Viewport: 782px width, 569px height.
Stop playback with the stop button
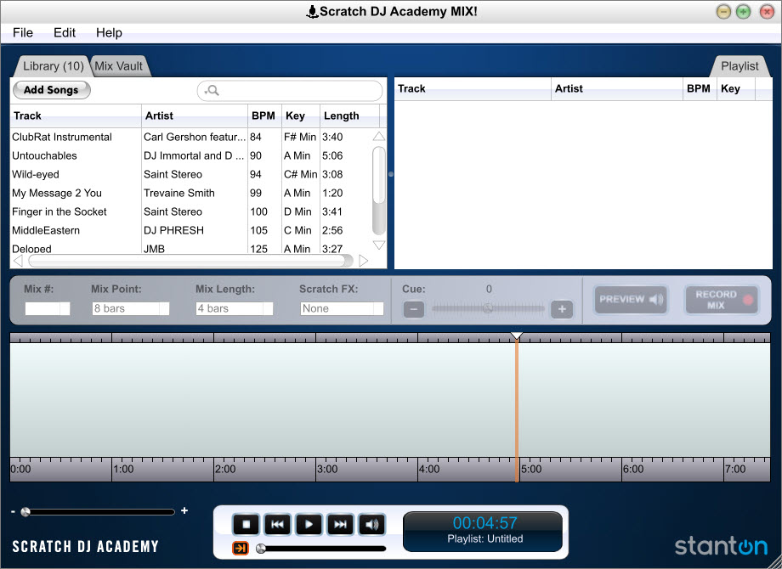point(246,524)
